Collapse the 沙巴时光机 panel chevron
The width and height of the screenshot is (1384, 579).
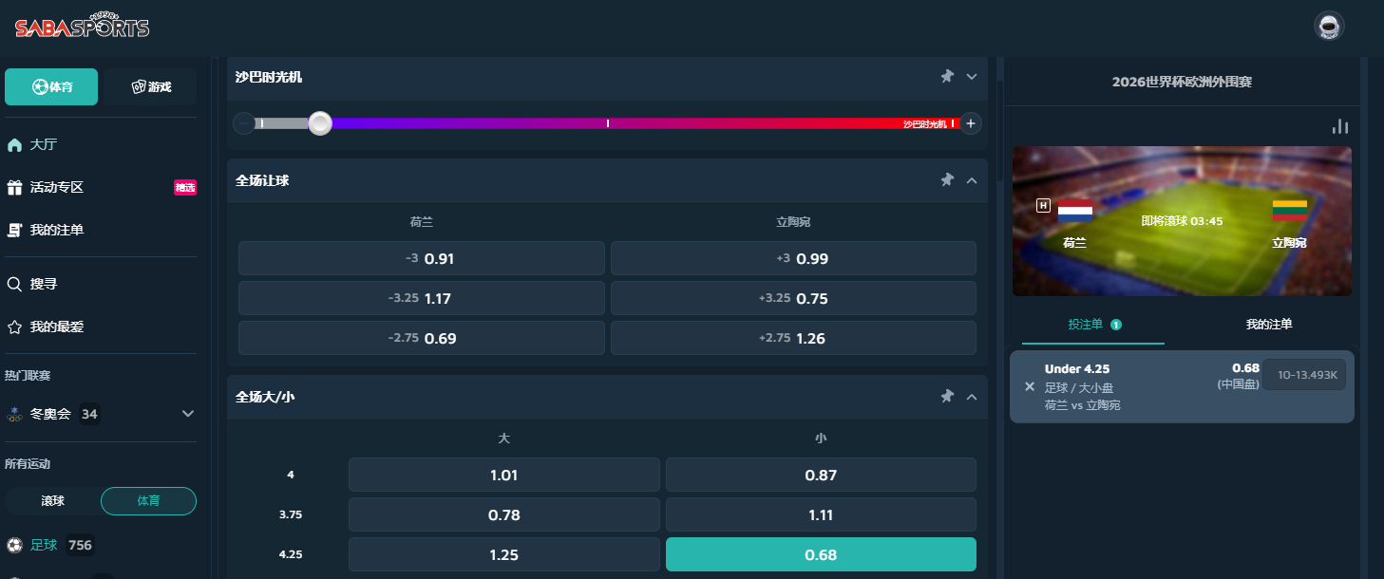click(972, 77)
